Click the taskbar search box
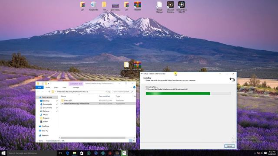 (32, 153)
